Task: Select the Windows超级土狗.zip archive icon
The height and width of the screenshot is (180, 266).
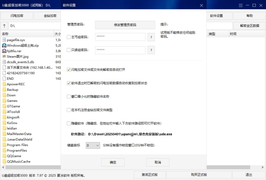Action: pos(4,45)
